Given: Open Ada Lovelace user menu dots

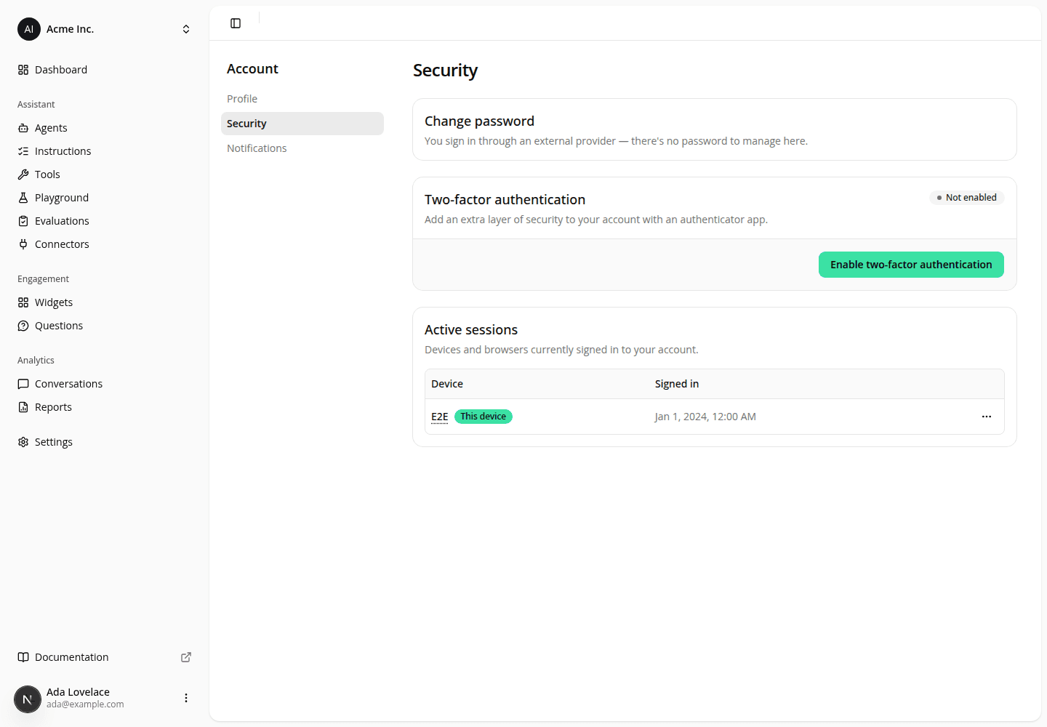Looking at the screenshot, I should coord(186,698).
